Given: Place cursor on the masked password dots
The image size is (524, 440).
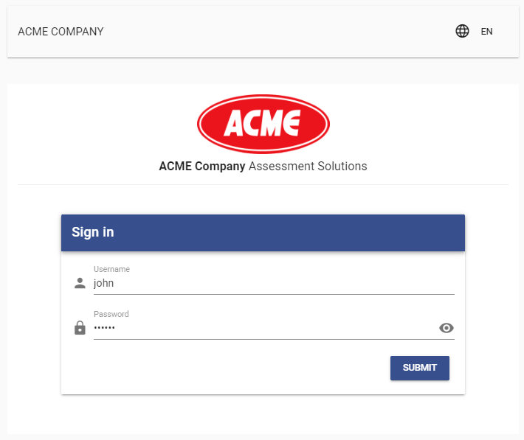Looking at the screenshot, I should (x=104, y=328).
